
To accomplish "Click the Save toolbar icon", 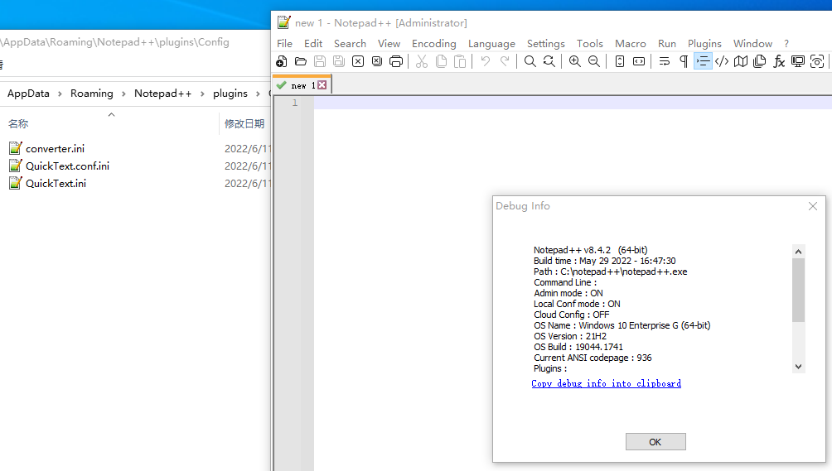I will 320,61.
